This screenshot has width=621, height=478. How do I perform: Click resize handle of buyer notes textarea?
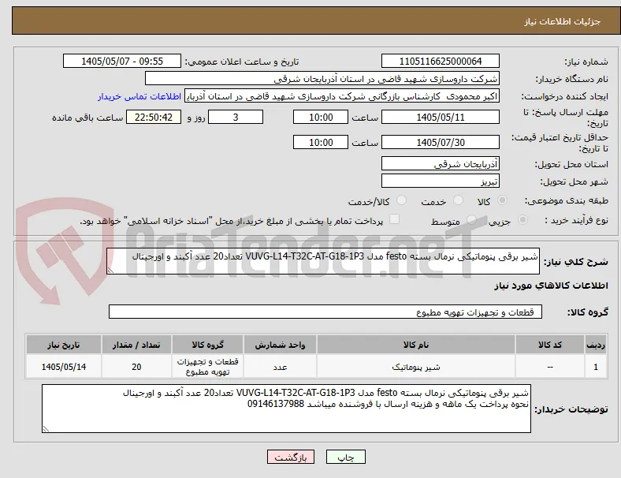coord(46,428)
